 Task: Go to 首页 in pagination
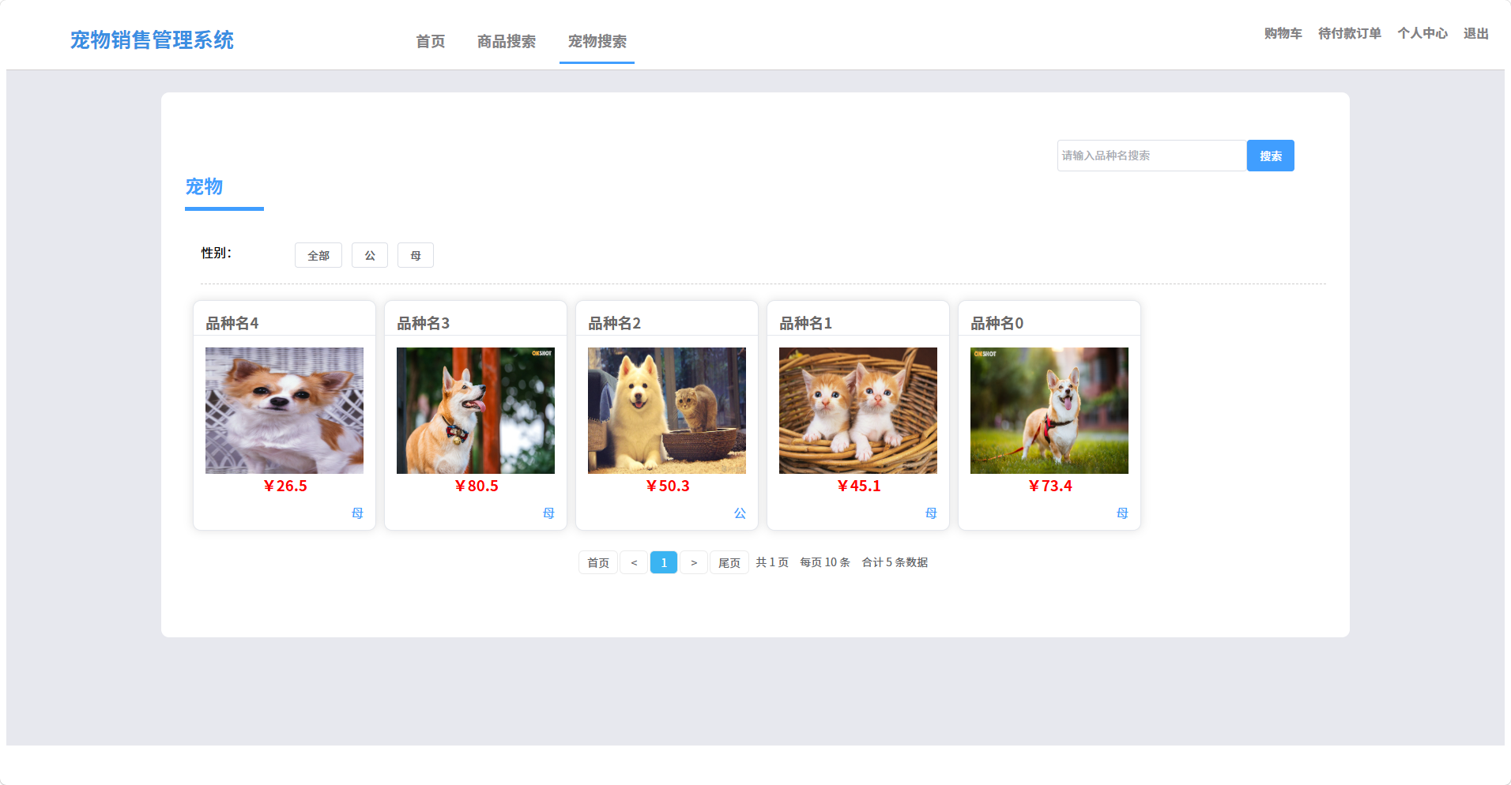click(x=598, y=562)
